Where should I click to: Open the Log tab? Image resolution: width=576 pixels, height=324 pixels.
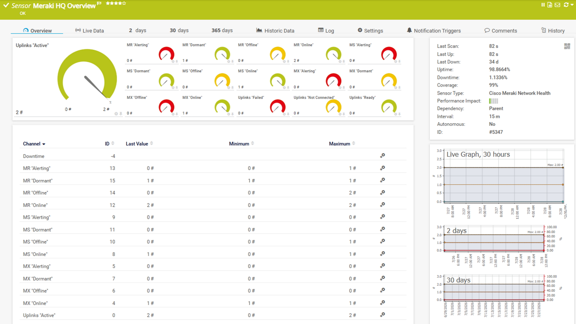point(326,31)
